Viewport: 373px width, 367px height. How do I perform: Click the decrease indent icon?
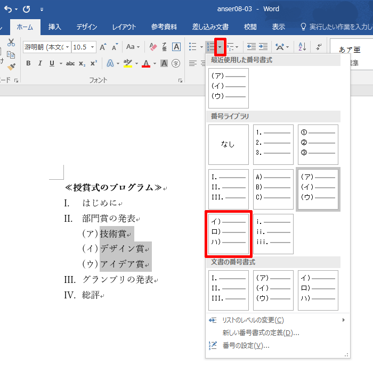point(251,47)
